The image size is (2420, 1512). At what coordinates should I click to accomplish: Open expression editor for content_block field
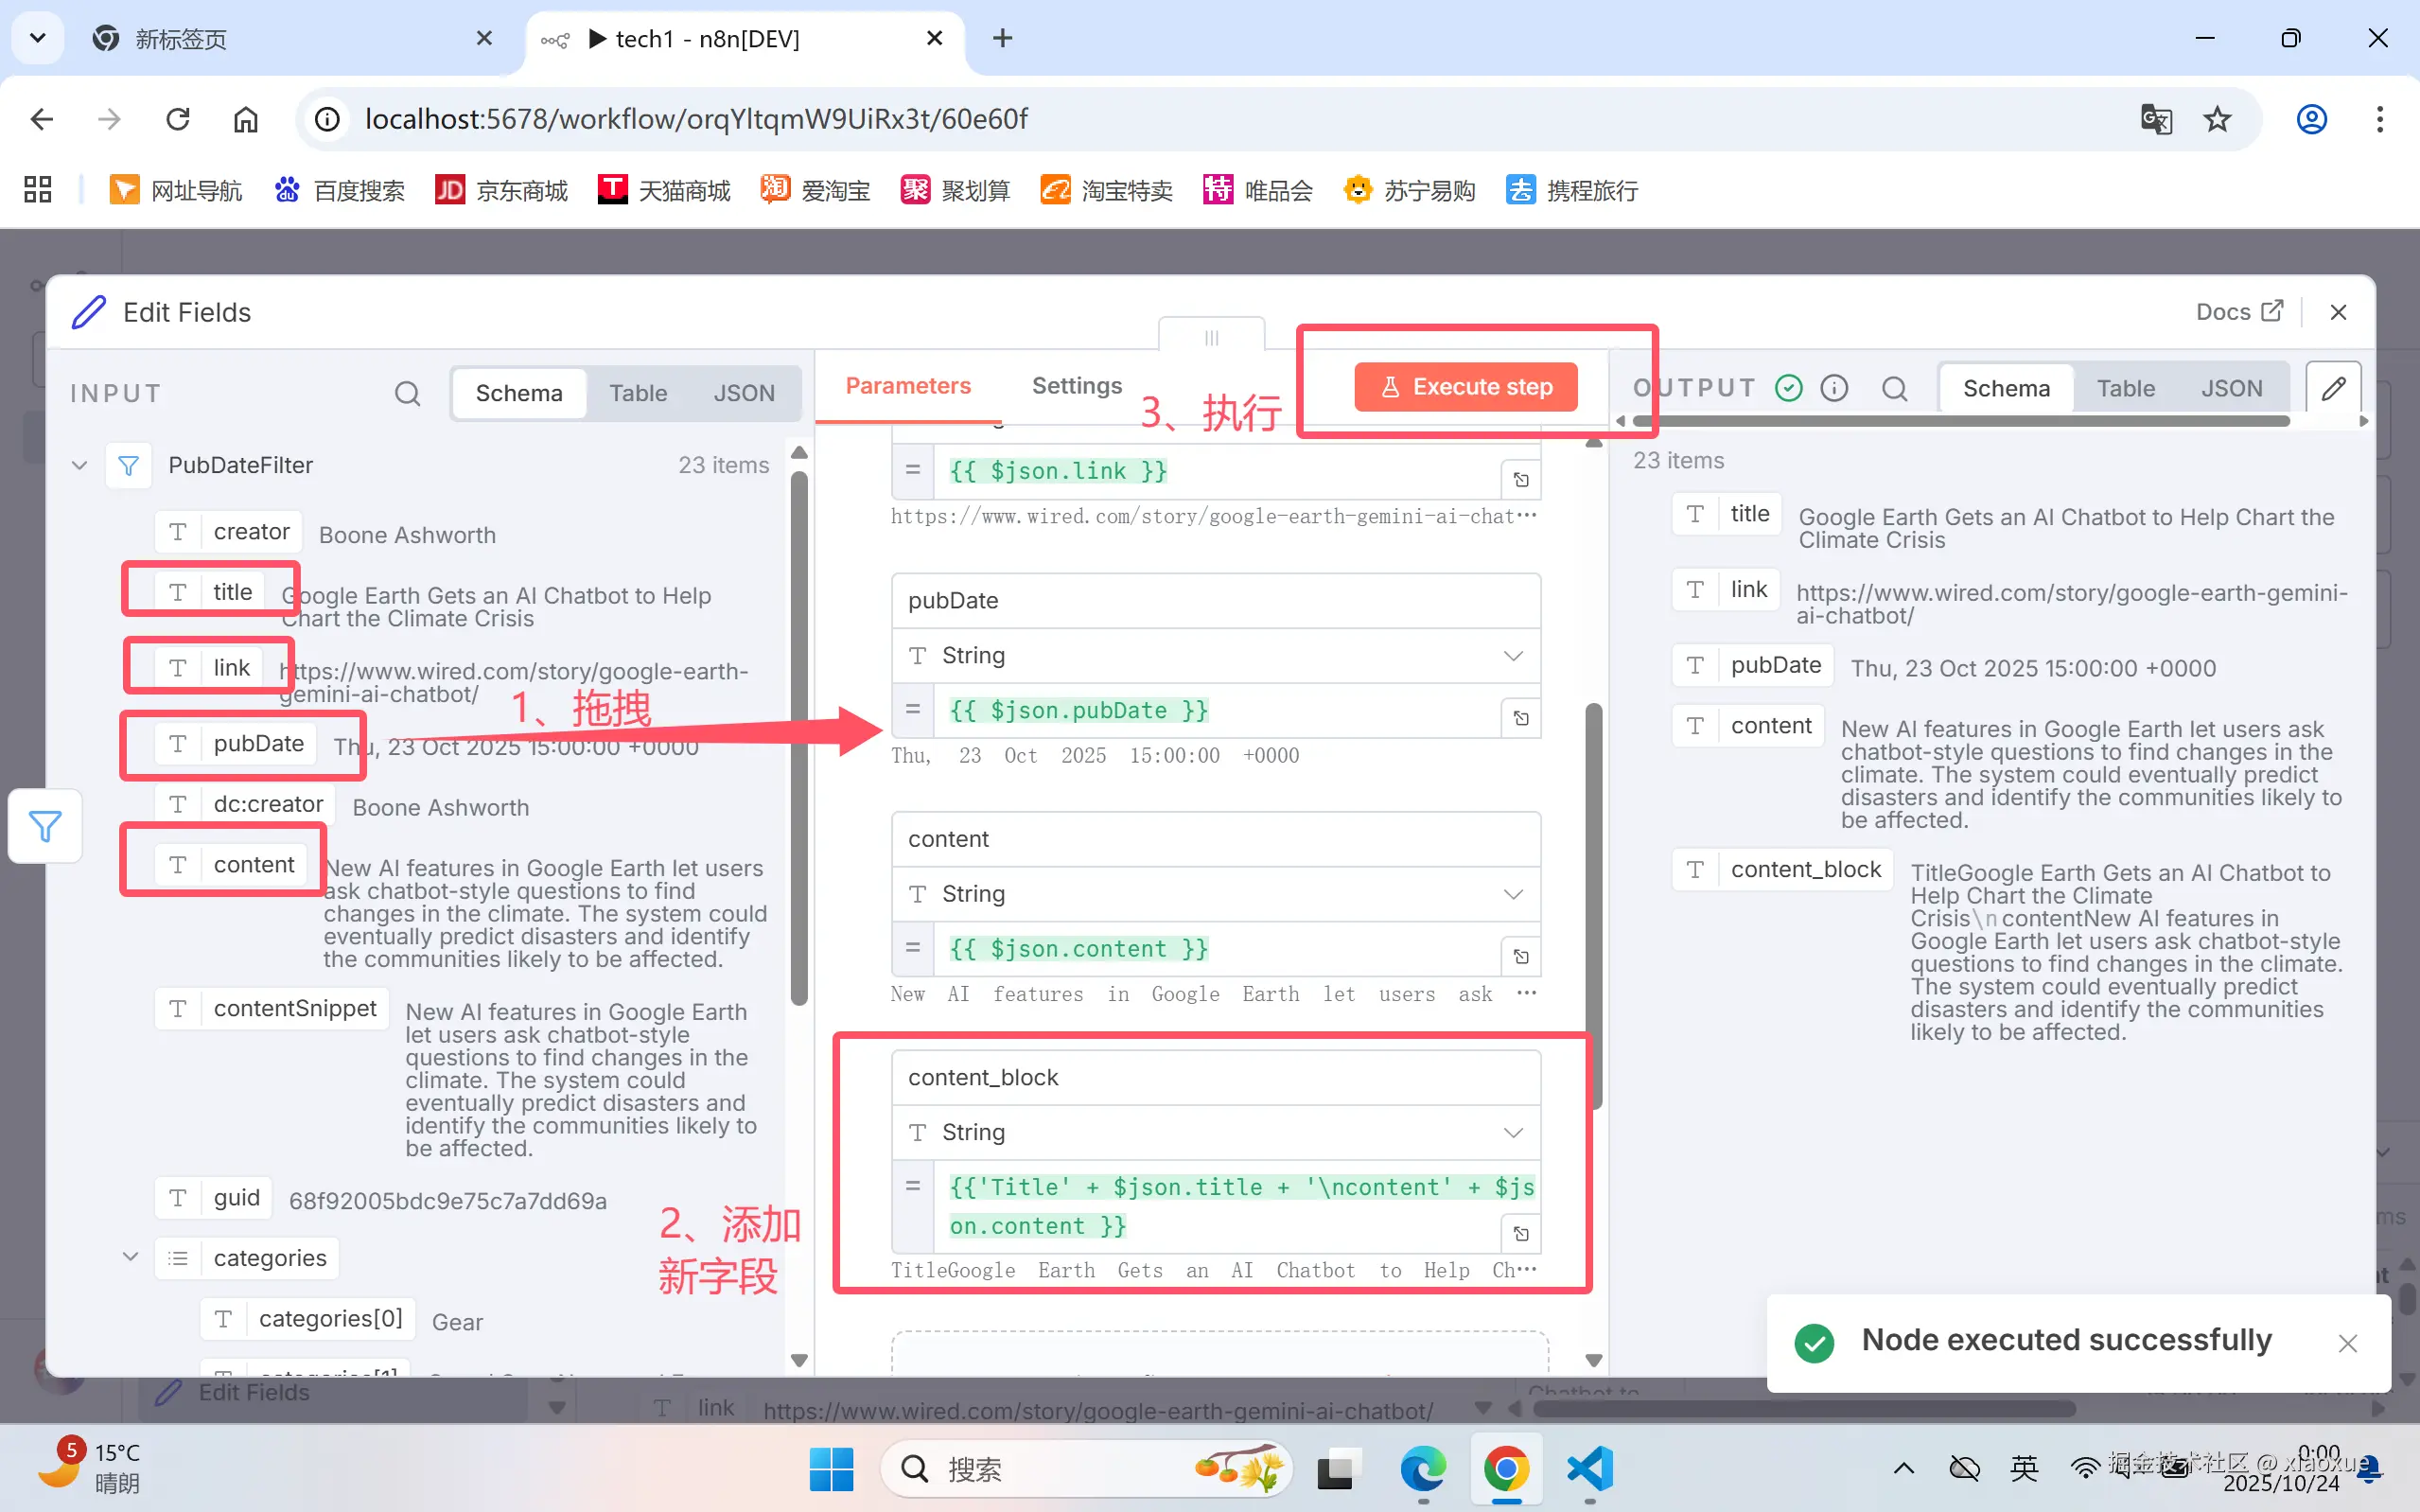(x=1520, y=1234)
